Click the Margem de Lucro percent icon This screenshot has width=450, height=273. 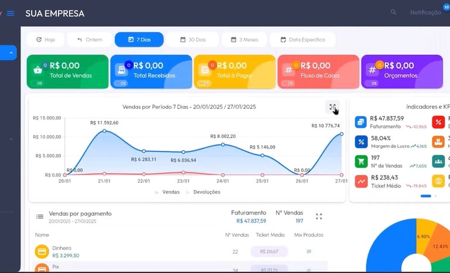point(361,142)
